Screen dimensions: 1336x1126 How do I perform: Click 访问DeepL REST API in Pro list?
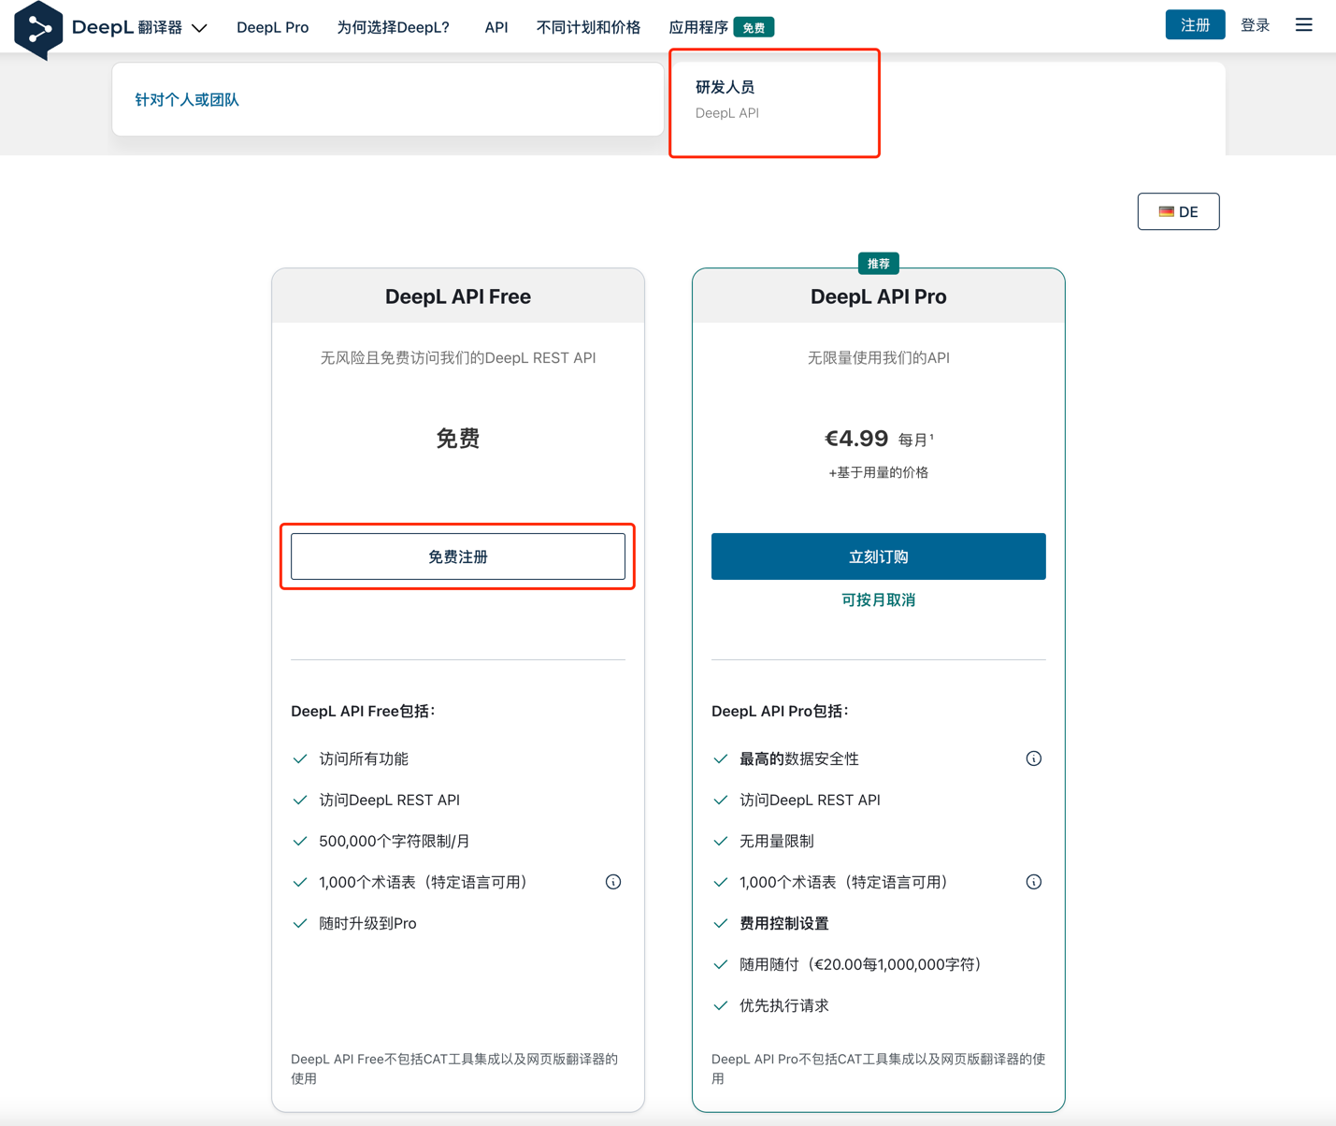810,800
